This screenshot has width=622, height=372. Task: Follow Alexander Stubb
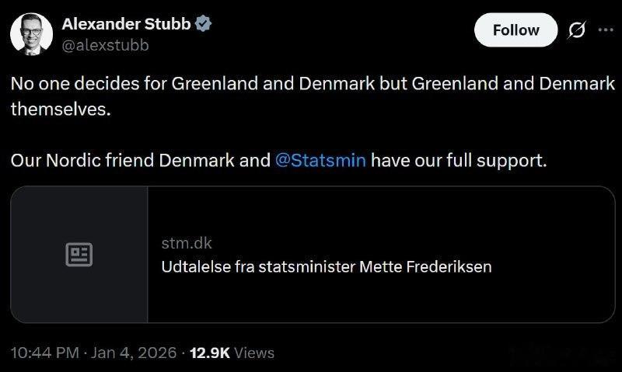tap(515, 30)
